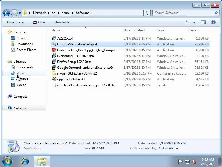Select the Firefox Setup 102.9.0esr icon
This screenshot has height=167, width=222.
(54, 62)
